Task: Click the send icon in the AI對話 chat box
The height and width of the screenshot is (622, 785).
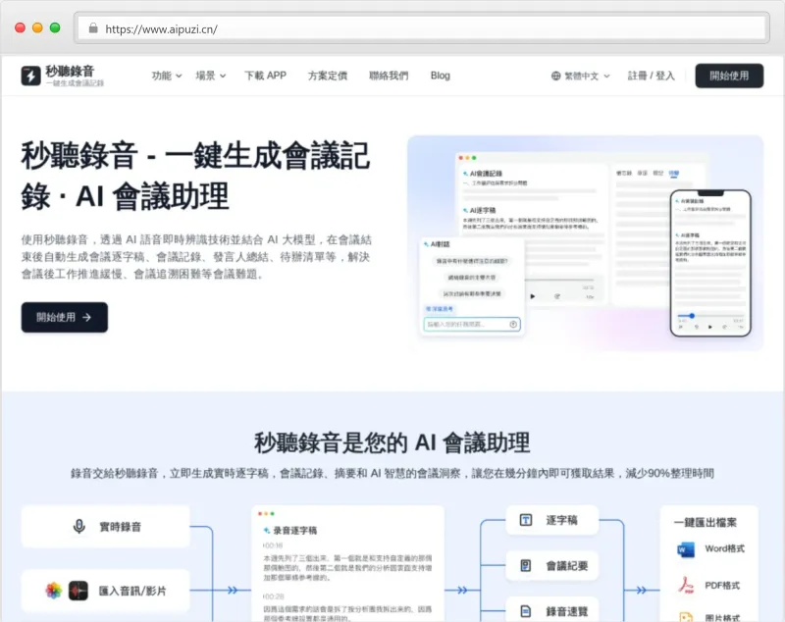Action: point(513,324)
